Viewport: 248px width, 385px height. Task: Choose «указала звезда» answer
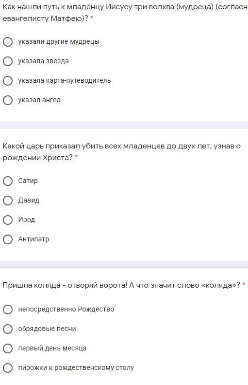click(8, 61)
